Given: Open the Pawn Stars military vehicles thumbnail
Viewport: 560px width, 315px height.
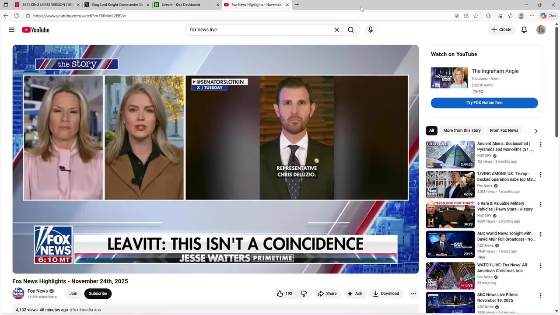Looking at the screenshot, I should coord(450,214).
